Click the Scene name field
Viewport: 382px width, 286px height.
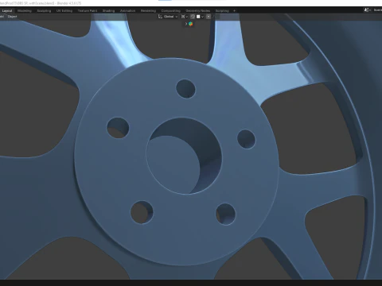pos(377,10)
